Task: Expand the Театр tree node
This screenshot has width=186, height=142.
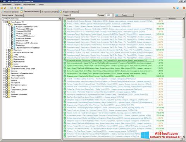Action: 7,55
